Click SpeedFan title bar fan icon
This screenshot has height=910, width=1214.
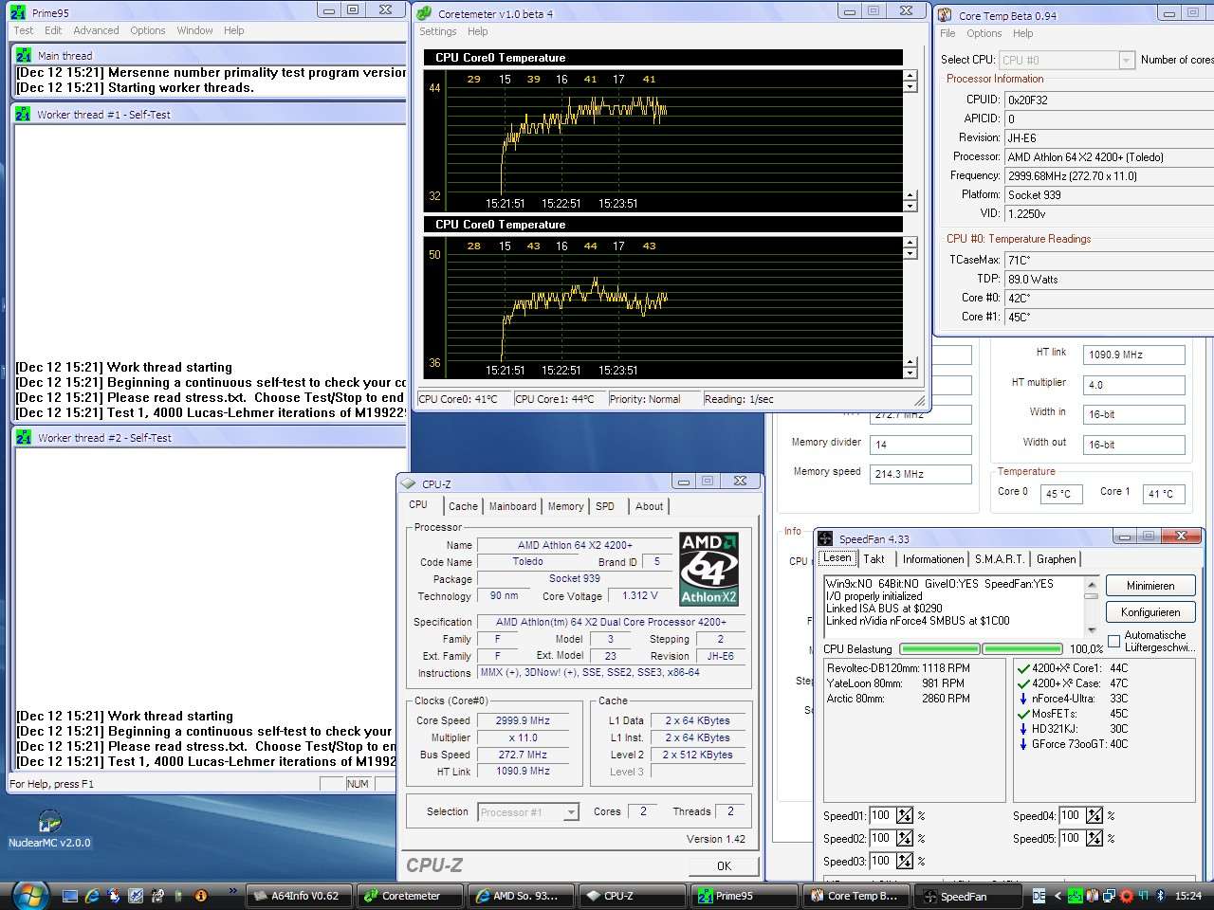click(825, 538)
